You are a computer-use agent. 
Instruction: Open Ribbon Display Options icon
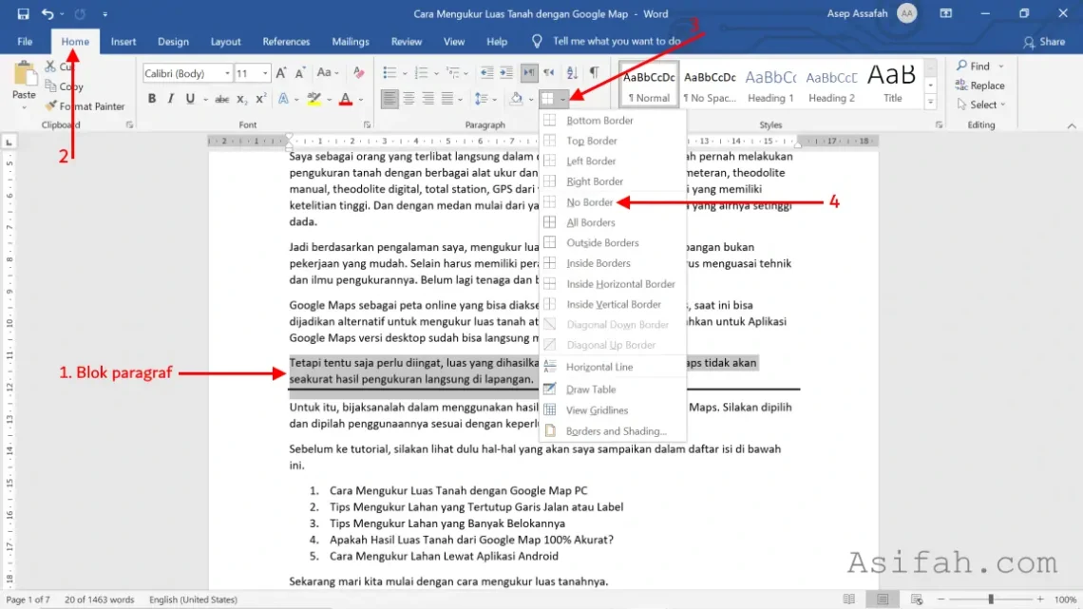(945, 14)
